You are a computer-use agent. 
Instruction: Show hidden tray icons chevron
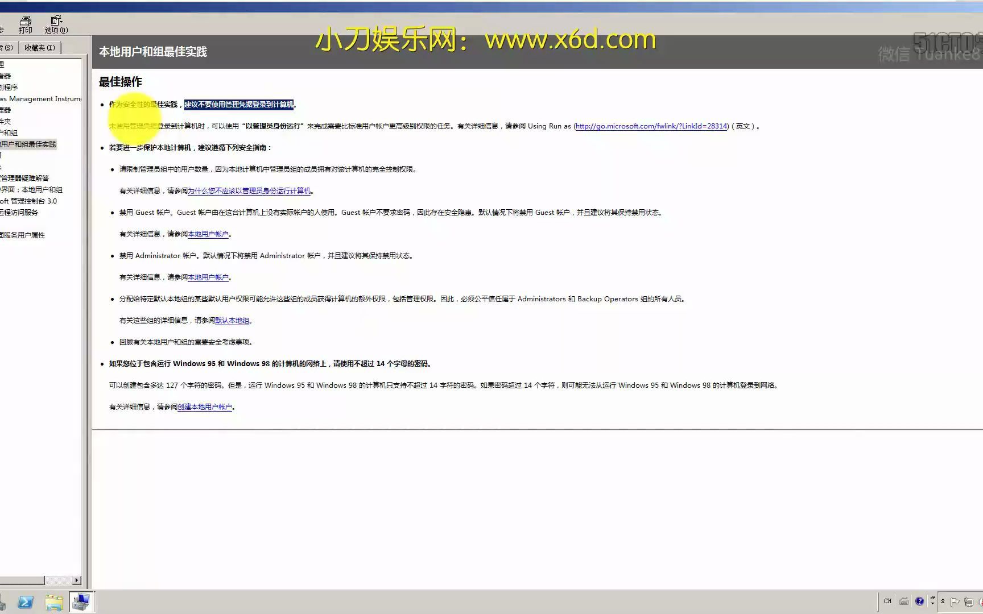[943, 601]
